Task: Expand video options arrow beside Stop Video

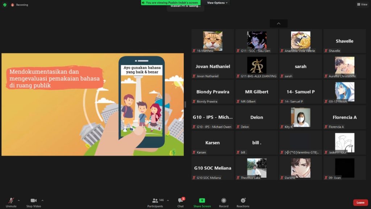Action: (x=42, y=200)
